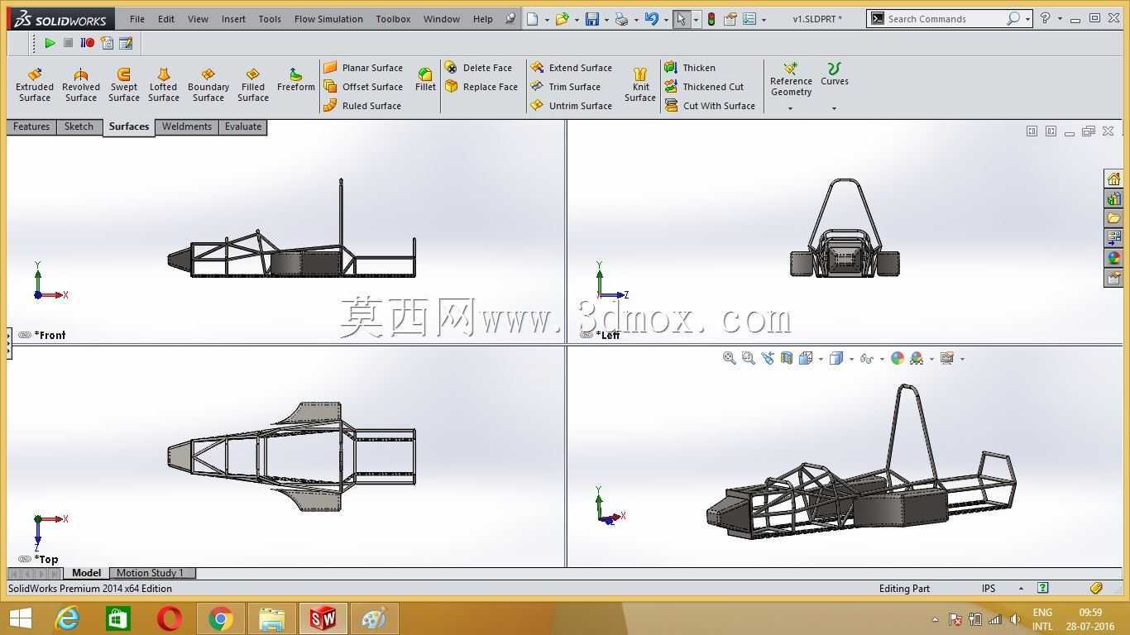The width and height of the screenshot is (1130, 635).
Task: Toggle the menu bar pin
Action: point(510,18)
